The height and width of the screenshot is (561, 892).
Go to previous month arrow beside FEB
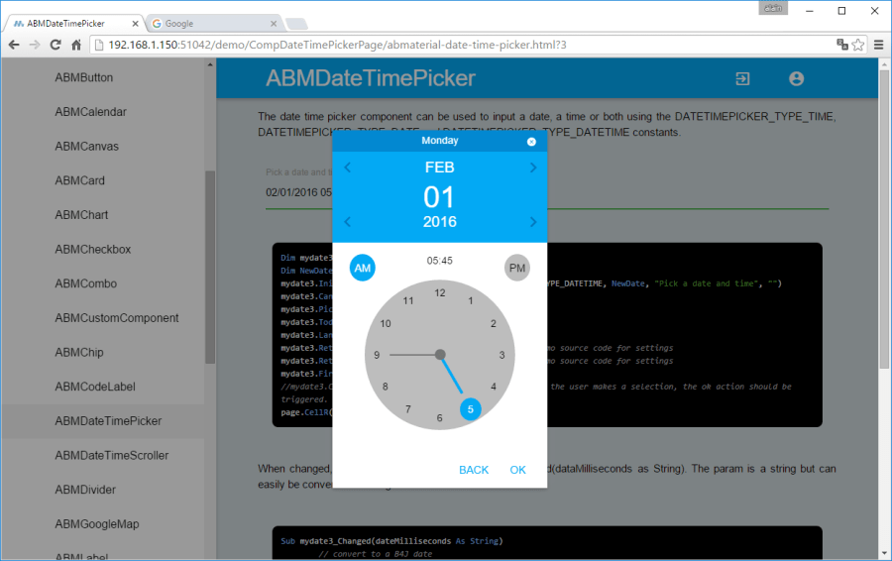click(348, 168)
